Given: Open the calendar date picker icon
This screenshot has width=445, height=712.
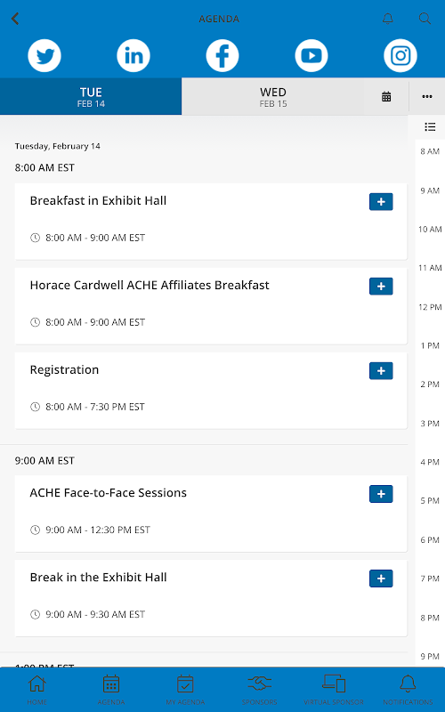Looking at the screenshot, I should [386, 96].
